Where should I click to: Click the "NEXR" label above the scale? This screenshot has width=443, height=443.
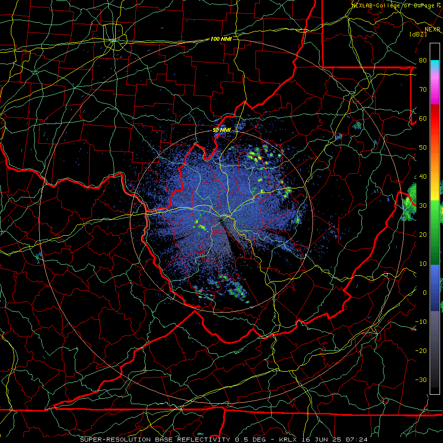coord(433,30)
